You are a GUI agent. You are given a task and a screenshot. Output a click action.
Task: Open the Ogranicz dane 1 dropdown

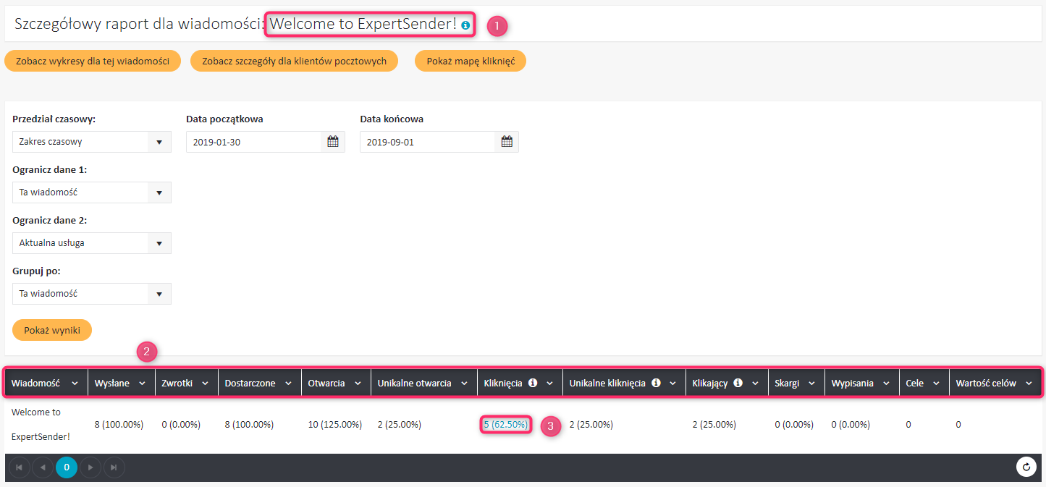[x=159, y=192]
